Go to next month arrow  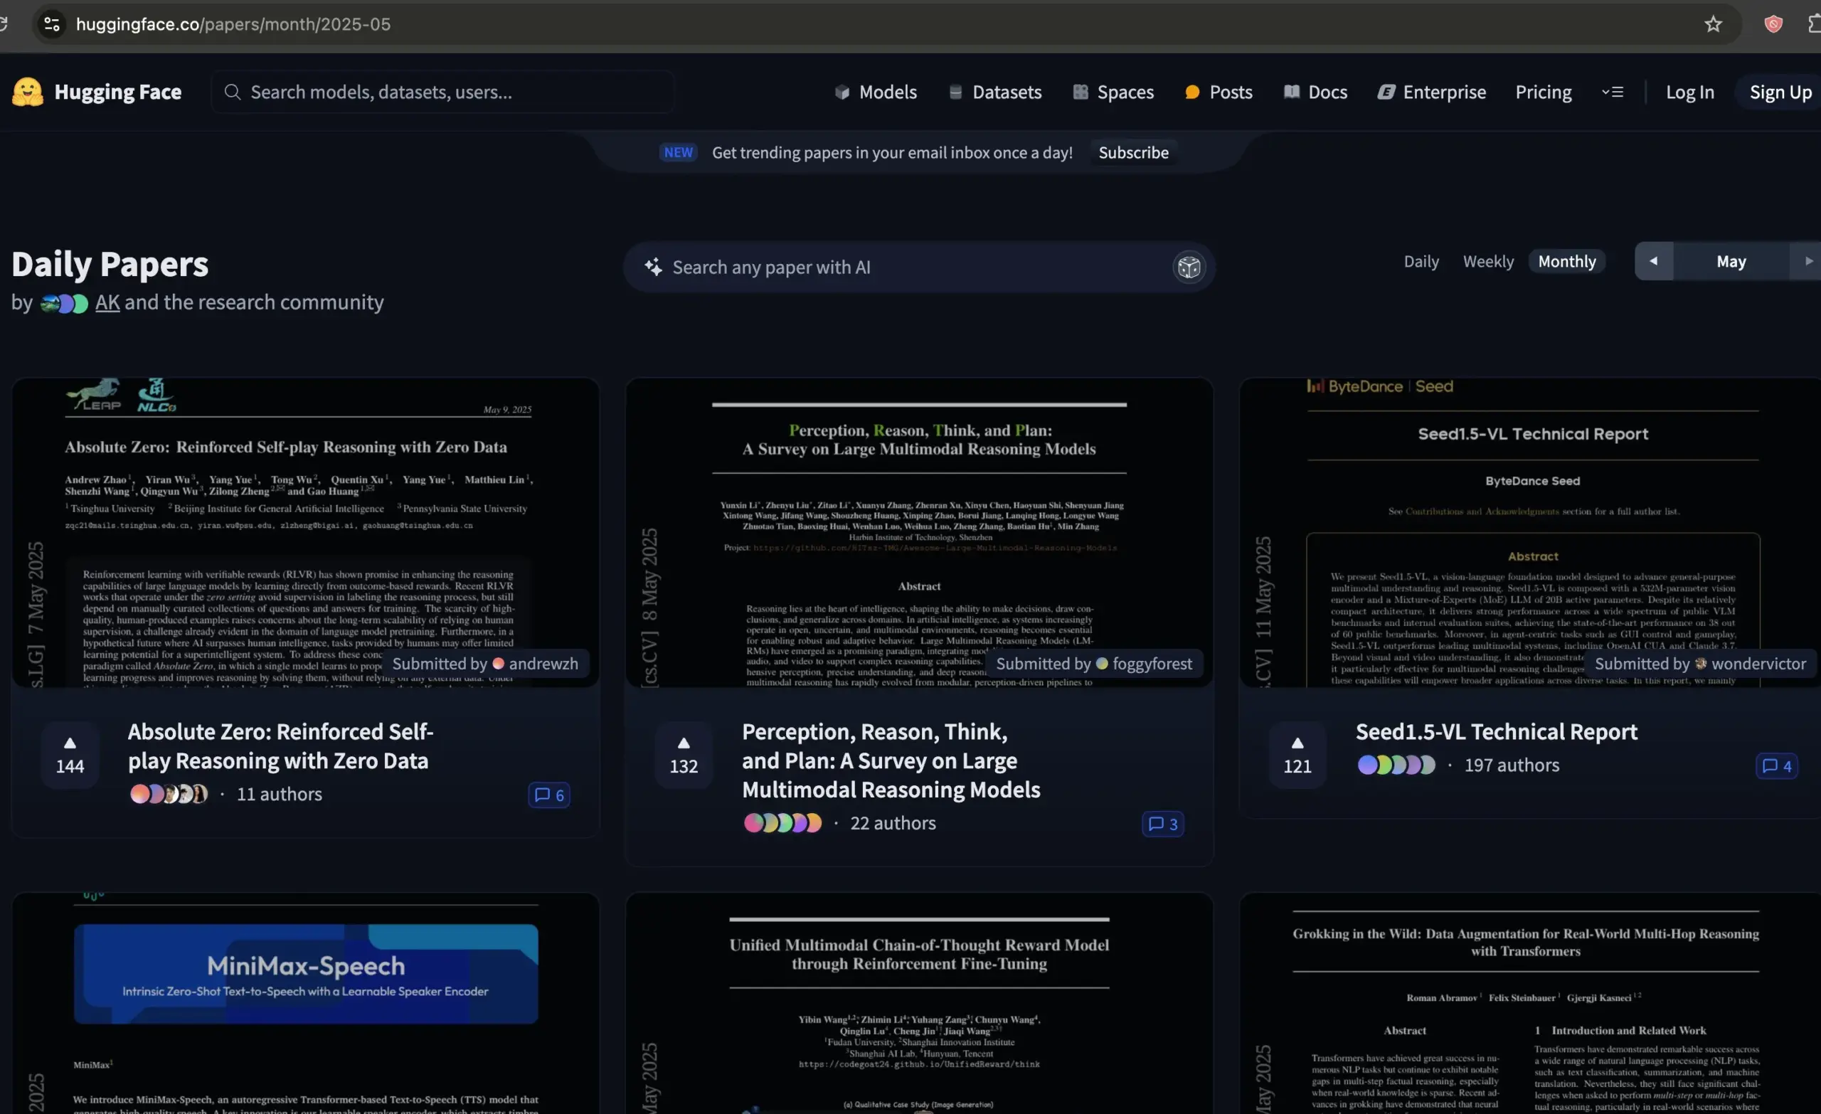[1807, 261]
